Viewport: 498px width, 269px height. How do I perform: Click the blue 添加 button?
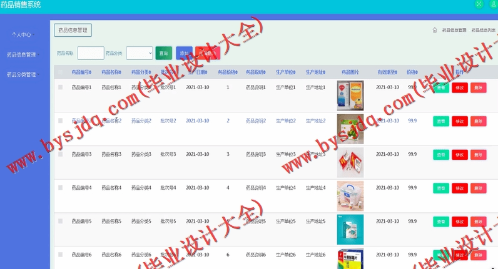[x=184, y=53]
